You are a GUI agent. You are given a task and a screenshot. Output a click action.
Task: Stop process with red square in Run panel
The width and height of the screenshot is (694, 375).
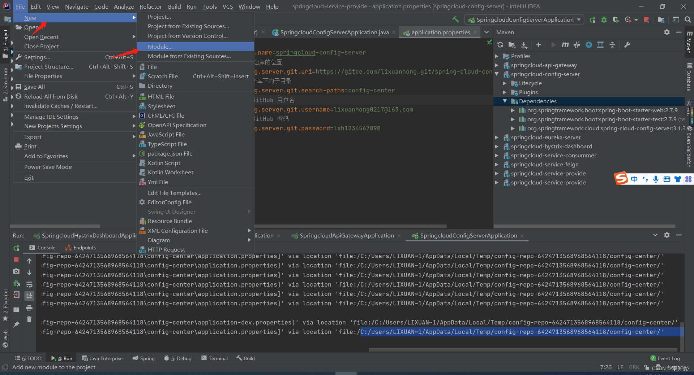[16, 260]
